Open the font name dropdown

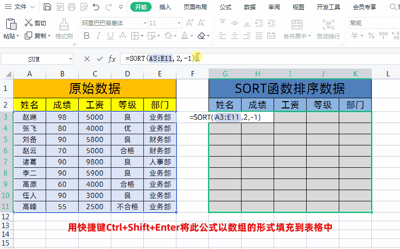145,23
